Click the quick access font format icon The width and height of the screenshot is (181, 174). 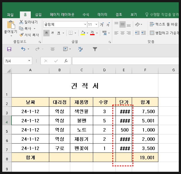click(x=80, y=49)
